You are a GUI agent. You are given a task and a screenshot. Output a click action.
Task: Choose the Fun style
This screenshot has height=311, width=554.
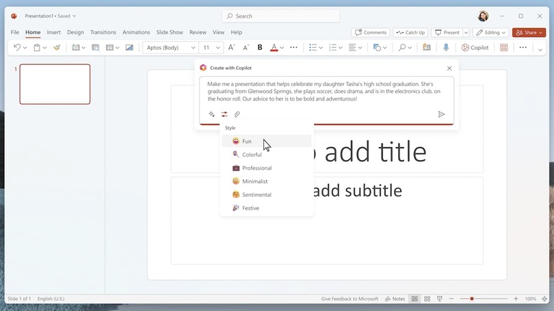267,141
